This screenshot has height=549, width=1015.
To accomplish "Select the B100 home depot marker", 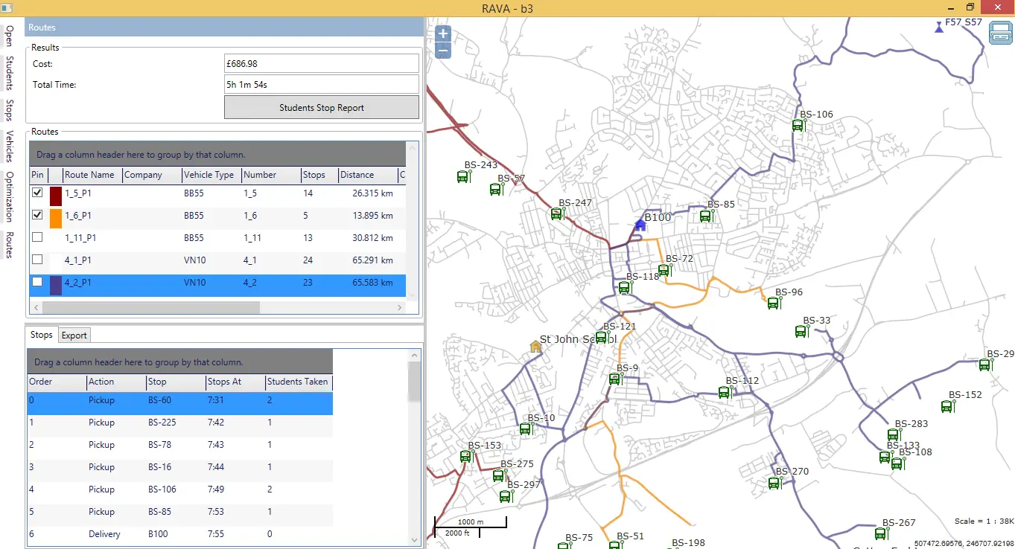I will [x=640, y=225].
